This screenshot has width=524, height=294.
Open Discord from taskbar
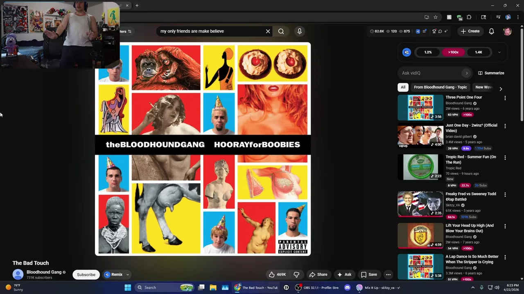[347, 287]
